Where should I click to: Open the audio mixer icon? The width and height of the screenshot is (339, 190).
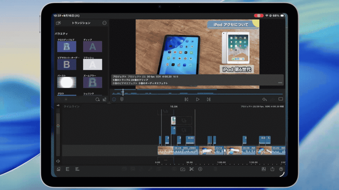(x=77, y=169)
